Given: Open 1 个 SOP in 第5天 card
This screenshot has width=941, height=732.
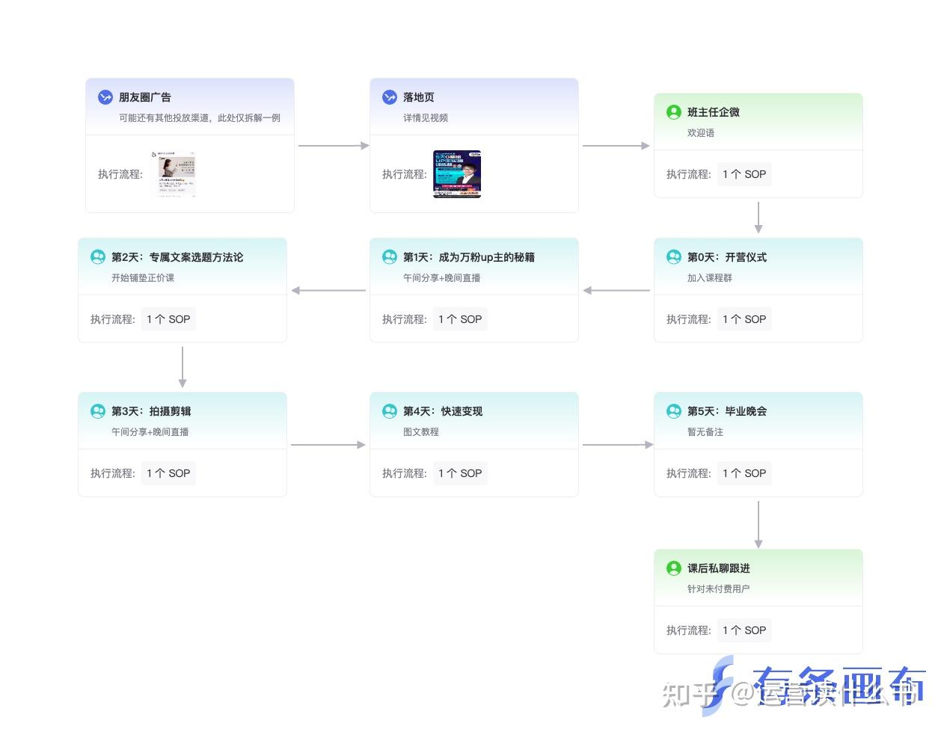Looking at the screenshot, I should (x=744, y=473).
